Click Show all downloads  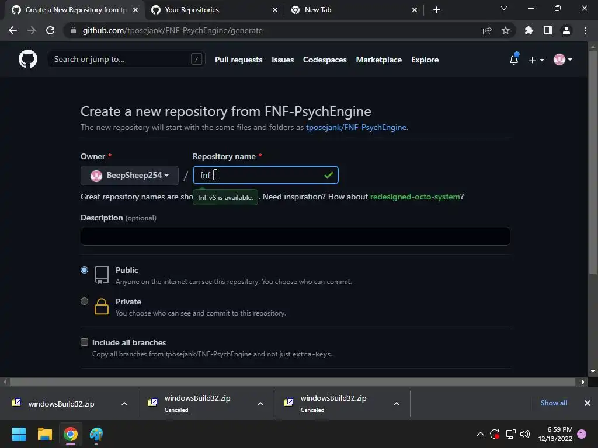click(554, 403)
